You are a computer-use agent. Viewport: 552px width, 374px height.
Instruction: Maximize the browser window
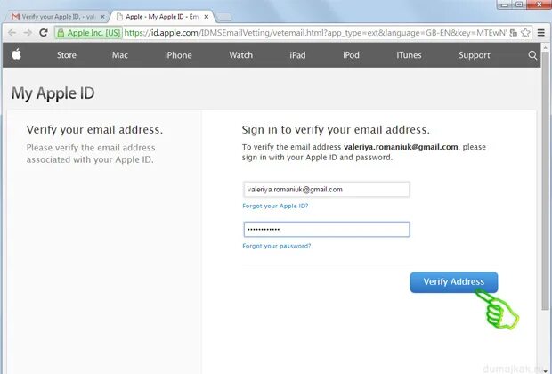click(x=519, y=4)
